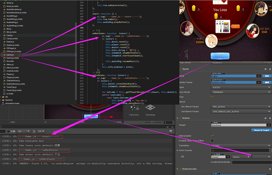Click the Card.js script file icon

[x=4, y=35]
